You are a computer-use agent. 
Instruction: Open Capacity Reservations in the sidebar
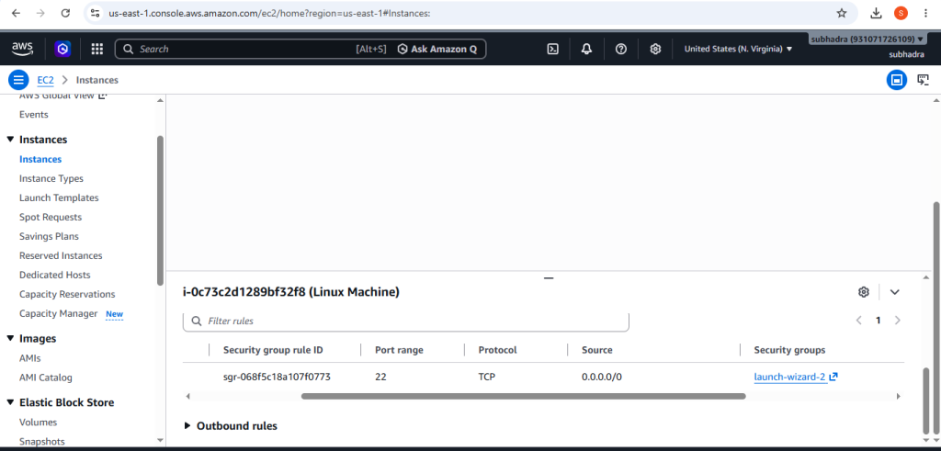(x=67, y=295)
